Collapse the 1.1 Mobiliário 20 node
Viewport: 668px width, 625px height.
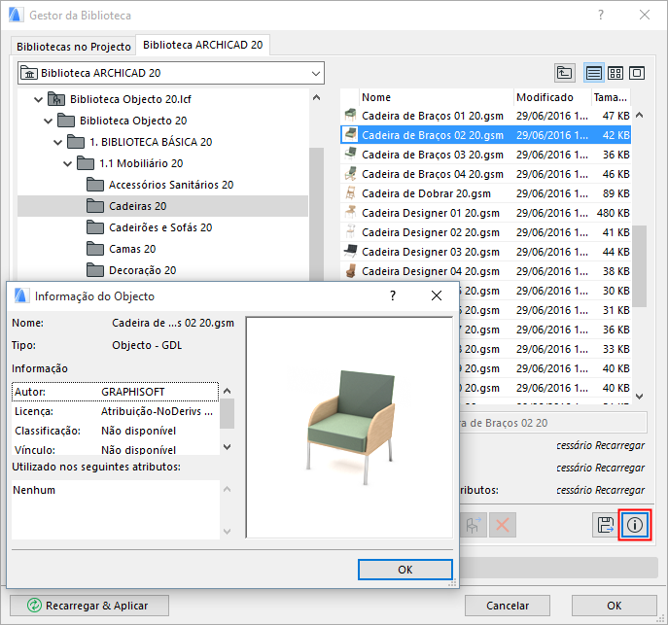(68, 163)
